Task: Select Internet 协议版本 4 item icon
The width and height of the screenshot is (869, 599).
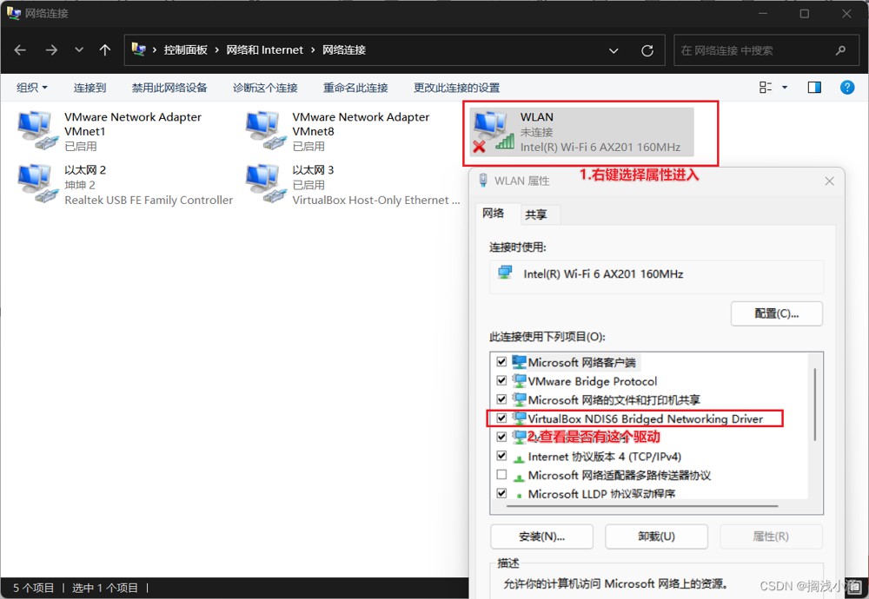Action: point(519,458)
